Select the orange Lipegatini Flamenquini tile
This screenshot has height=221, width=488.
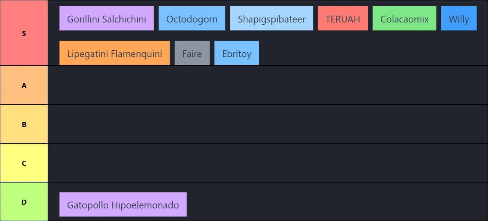click(115, 53)
